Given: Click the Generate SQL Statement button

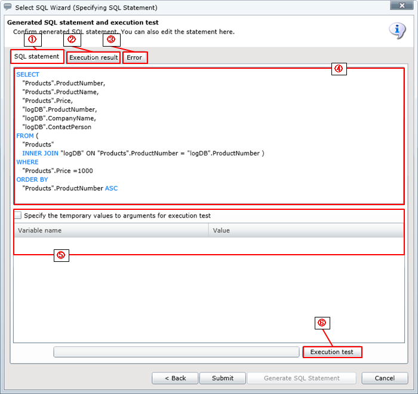Looking at the screenshot, I should point(302,378).
